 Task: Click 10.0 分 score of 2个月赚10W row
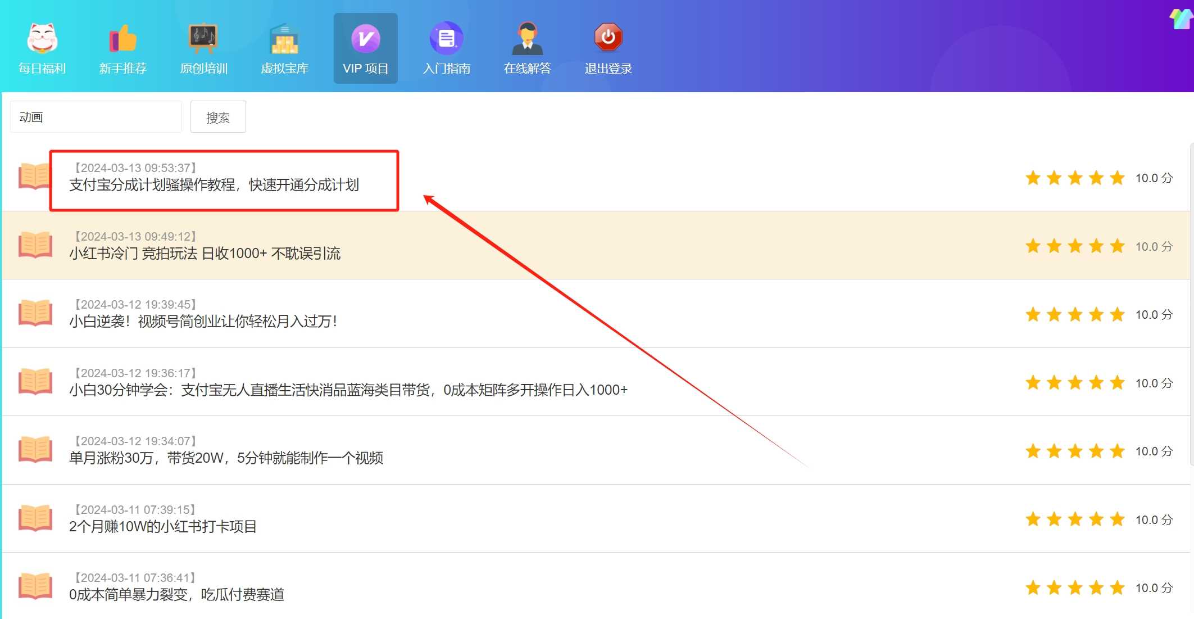1154,520
